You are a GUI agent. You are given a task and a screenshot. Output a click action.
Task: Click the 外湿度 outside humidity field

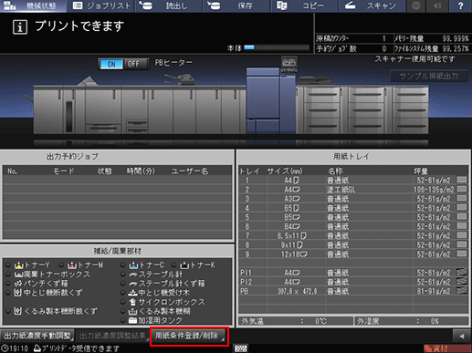click(411, 321)
